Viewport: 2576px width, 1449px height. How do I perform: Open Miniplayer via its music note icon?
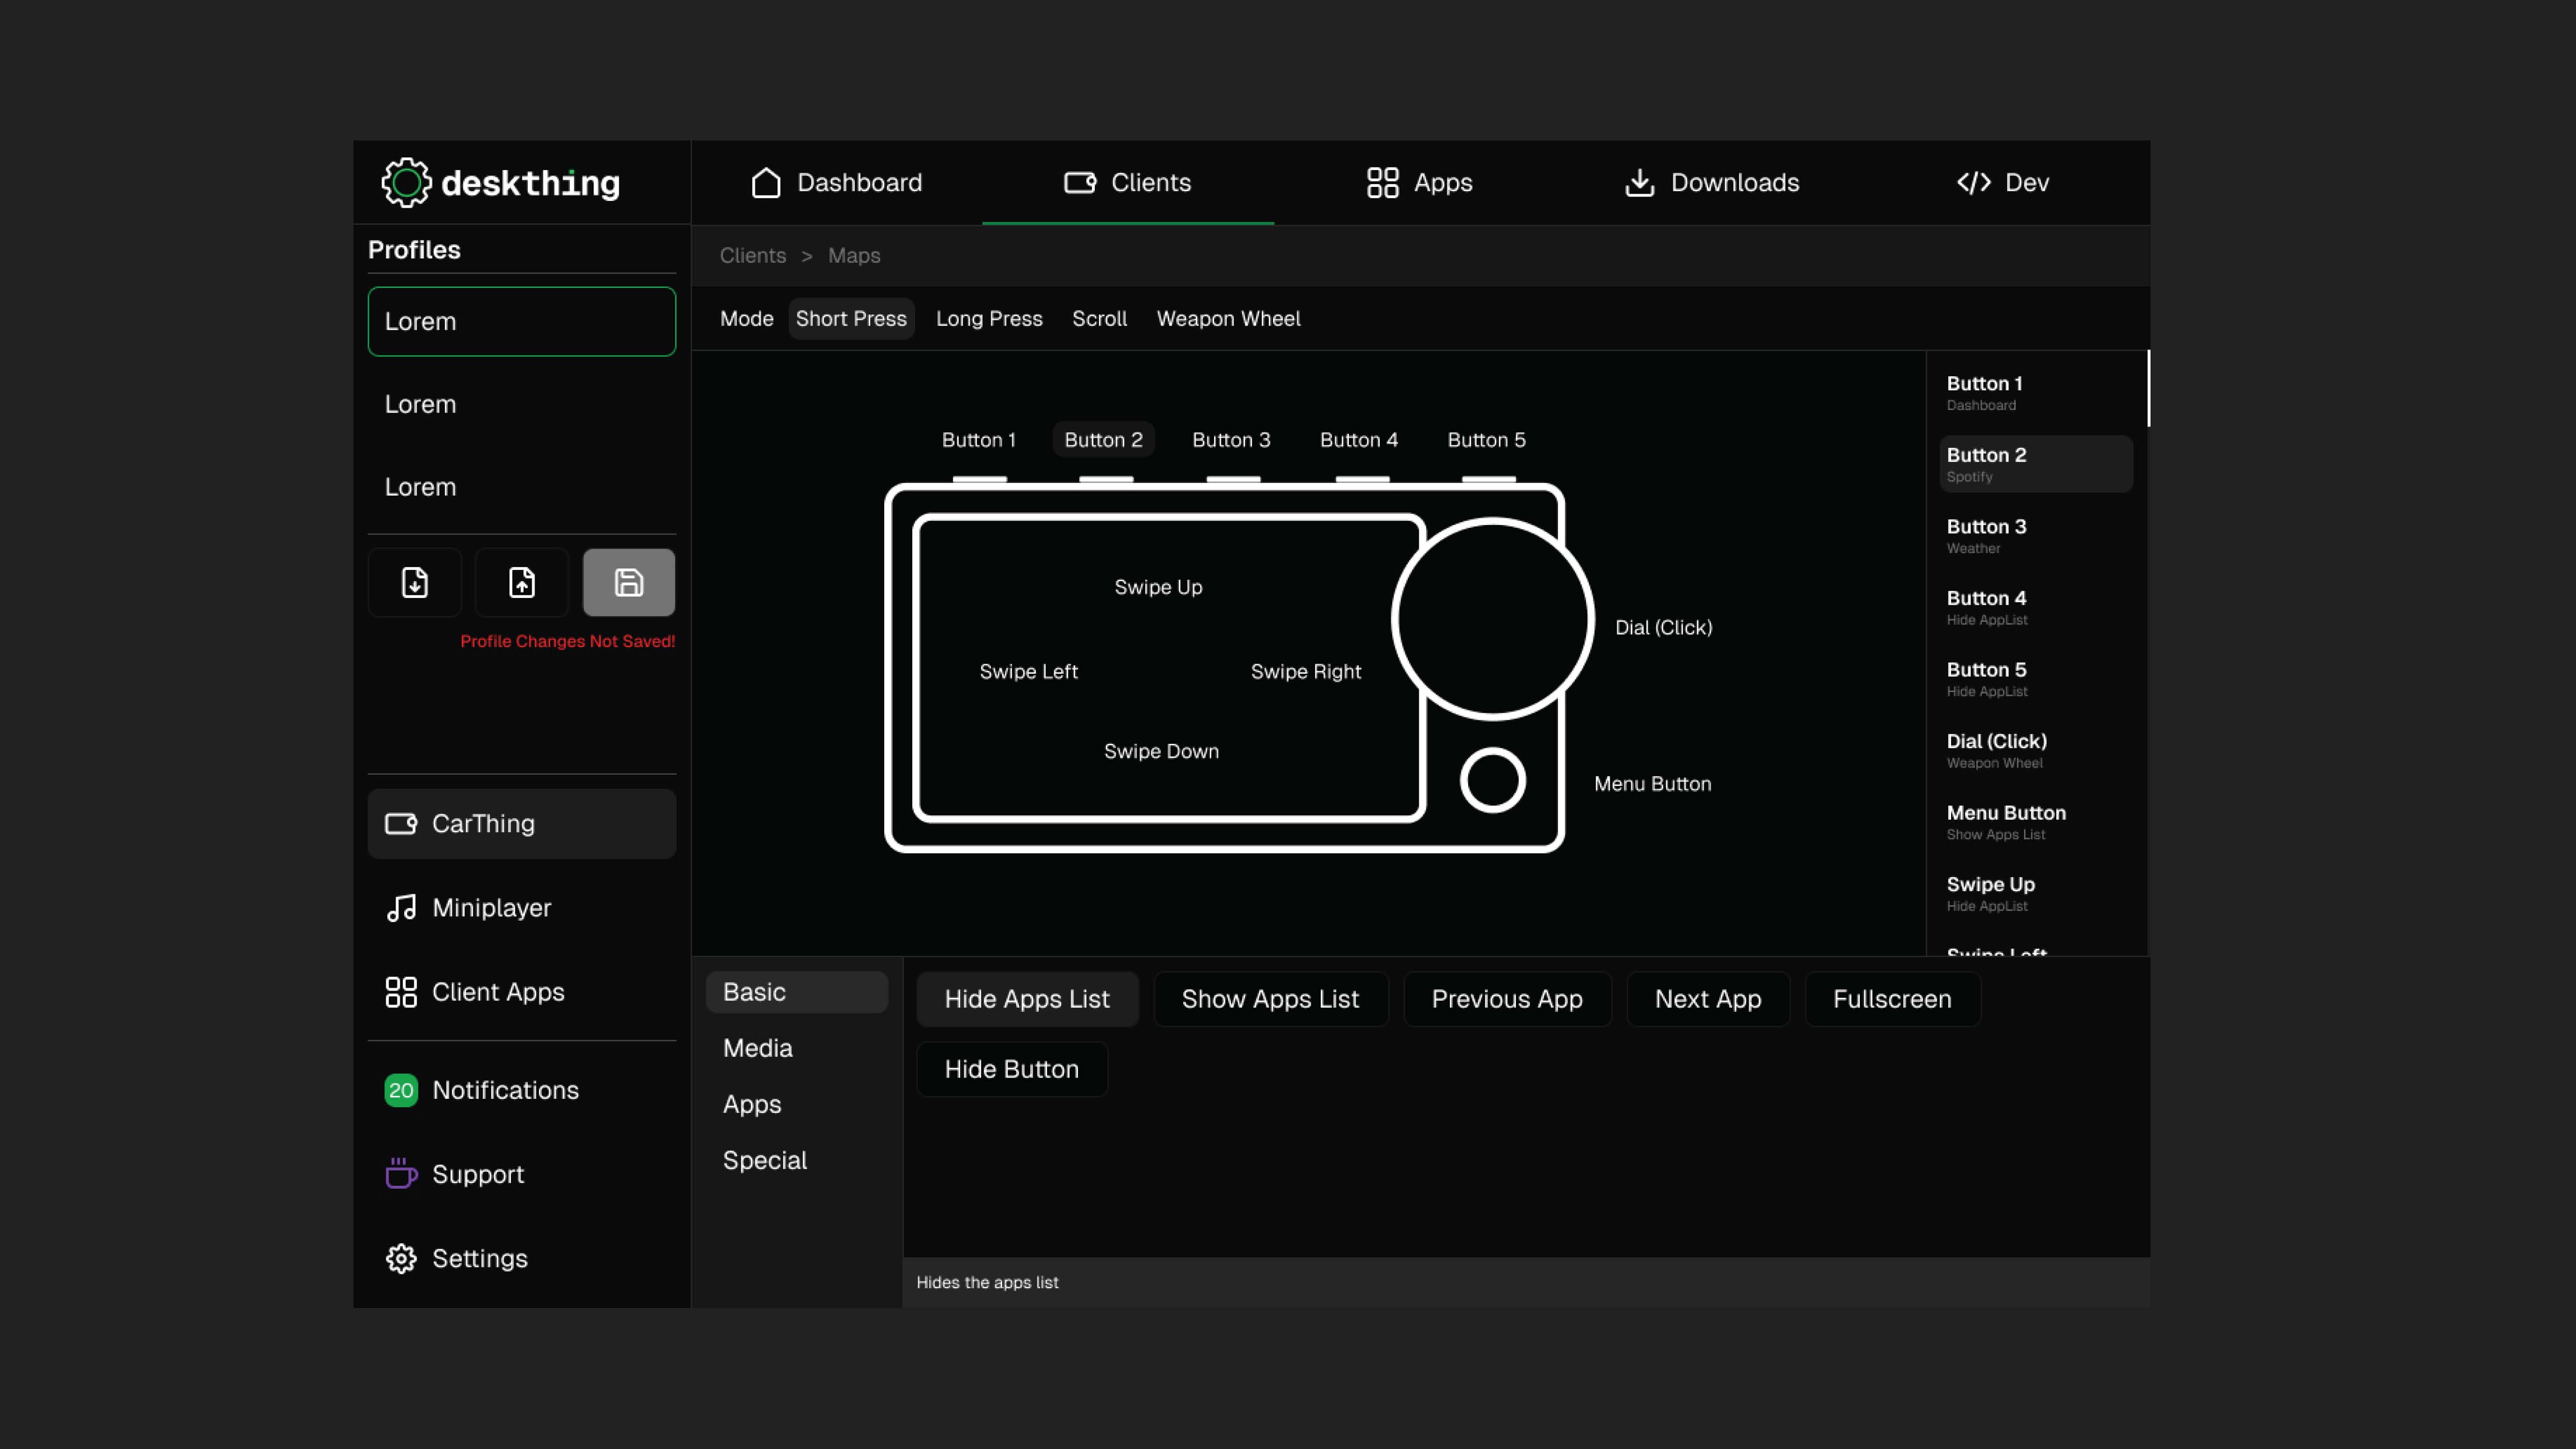401,908
